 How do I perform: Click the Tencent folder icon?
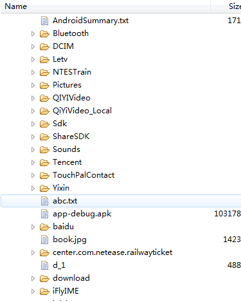44,162
